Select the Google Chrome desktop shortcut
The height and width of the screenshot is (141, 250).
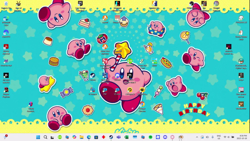pyautogui.click(x=142, y=107)
